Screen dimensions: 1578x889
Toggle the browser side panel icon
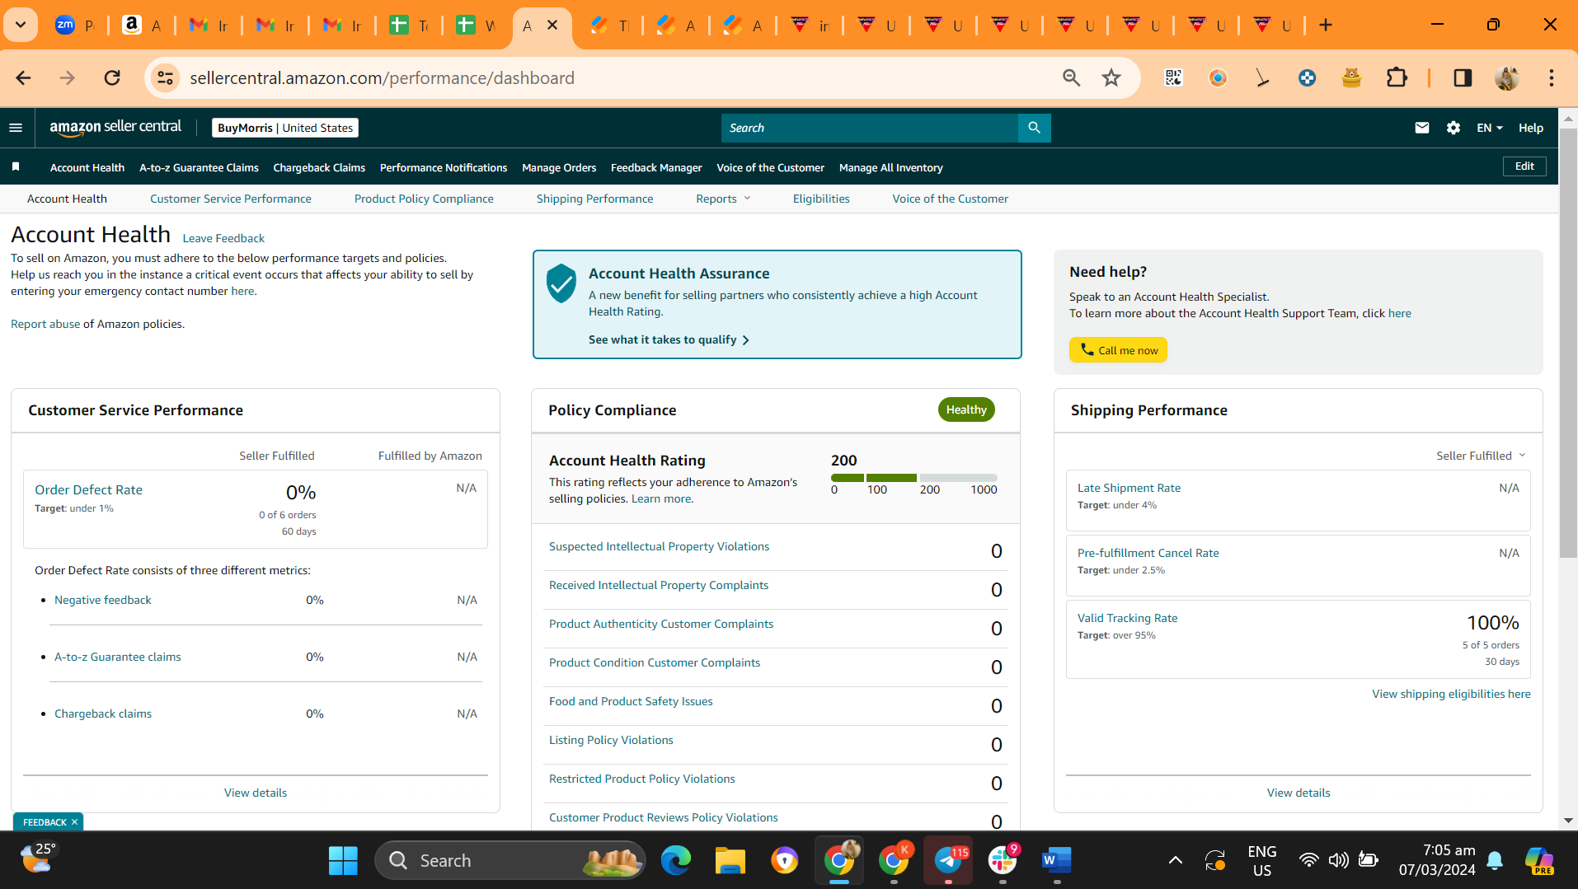1463,78
